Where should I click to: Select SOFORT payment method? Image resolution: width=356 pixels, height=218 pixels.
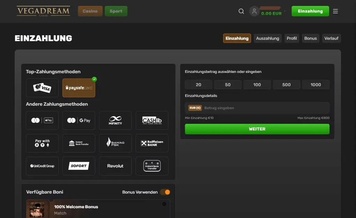[x=79, y=166]
